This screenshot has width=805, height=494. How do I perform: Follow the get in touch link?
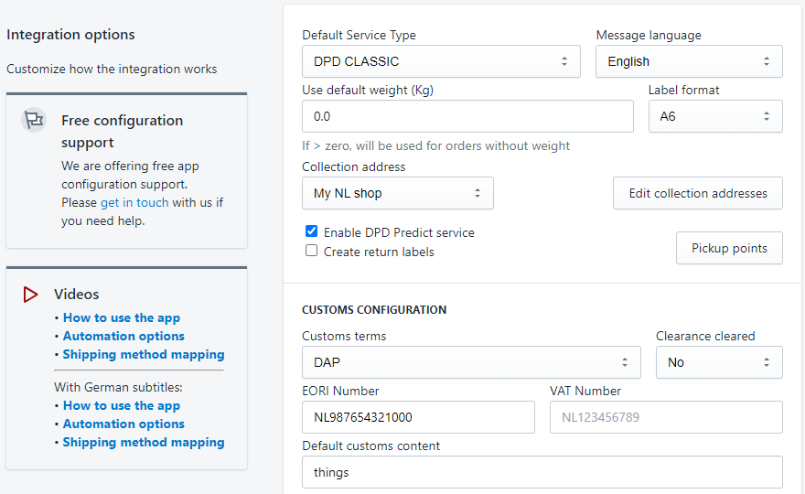click(134, 202)
